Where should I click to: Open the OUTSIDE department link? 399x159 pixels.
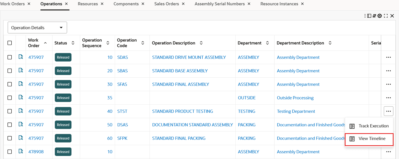point(247,98)
